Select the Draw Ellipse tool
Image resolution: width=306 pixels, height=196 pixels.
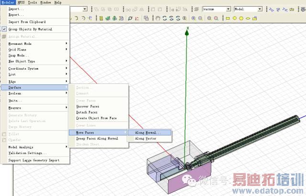(x=248, y=19)
